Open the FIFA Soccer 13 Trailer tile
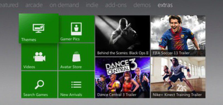Image resolution: width=223 pixels, height=105 pixels. coord(178,36)
